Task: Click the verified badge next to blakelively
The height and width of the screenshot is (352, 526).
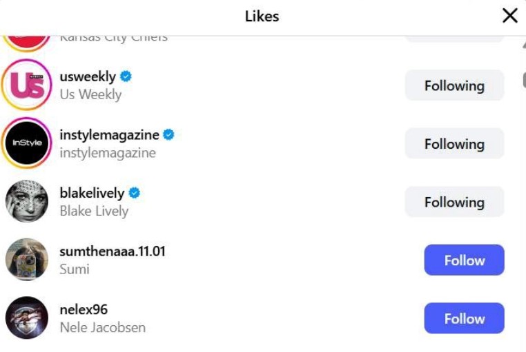Action: pyautogui.click(x=135, y=193)
